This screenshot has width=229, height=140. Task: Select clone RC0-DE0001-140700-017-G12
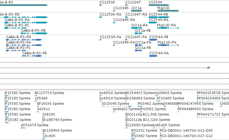coord(186,136)
